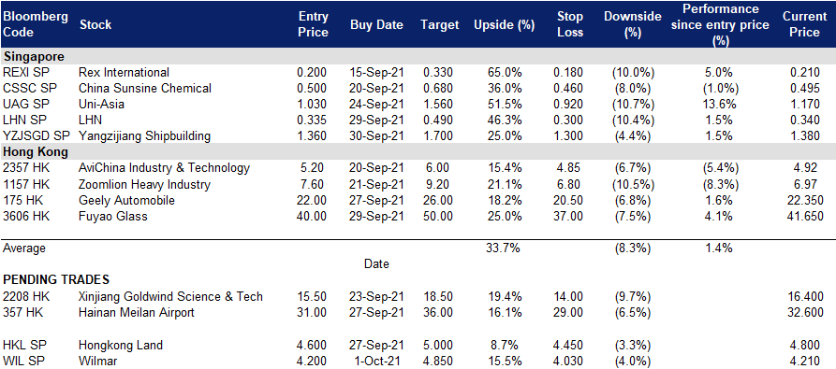Select the Hong Kong section header row
The height and width of the screenshot is (369, 836).
point(418,152)
